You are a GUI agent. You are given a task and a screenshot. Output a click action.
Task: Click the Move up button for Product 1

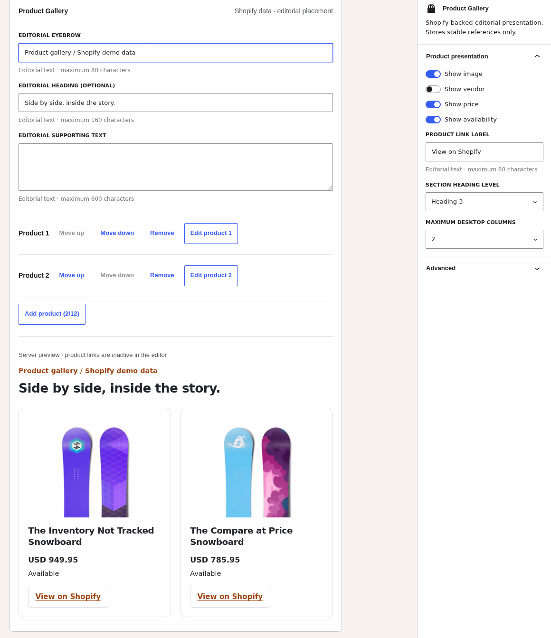click(x=72, y=233)
